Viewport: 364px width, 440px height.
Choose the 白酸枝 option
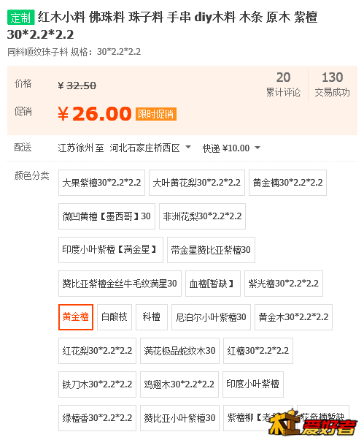(x=115, y=317)
